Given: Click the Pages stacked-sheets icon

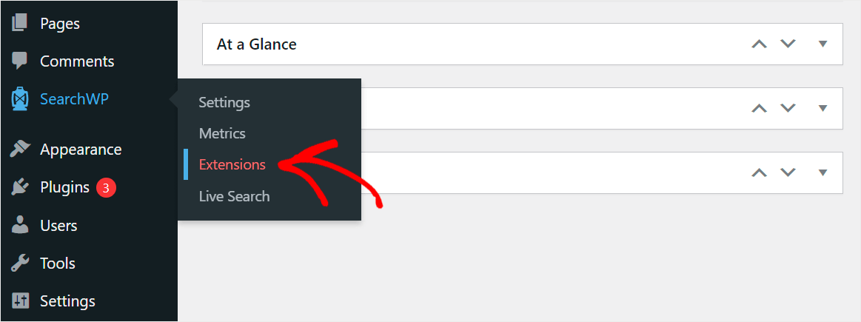Looking at the screenshot, I should [x=20, y=23].
